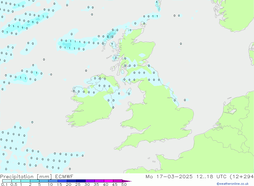Click the 10–15 mm legend color segment
This screenshot has width=254, height=186.
53,181
